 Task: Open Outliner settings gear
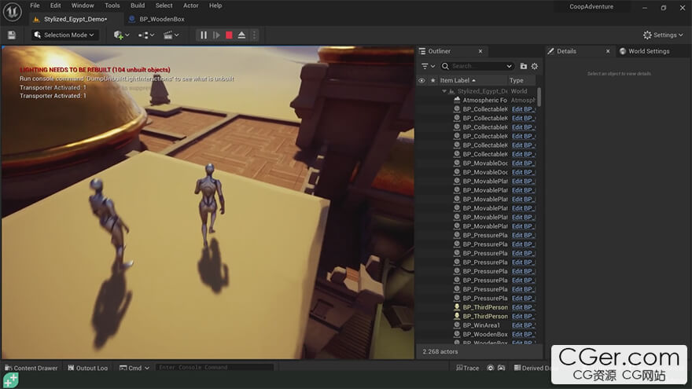click(x=535, y=66)
